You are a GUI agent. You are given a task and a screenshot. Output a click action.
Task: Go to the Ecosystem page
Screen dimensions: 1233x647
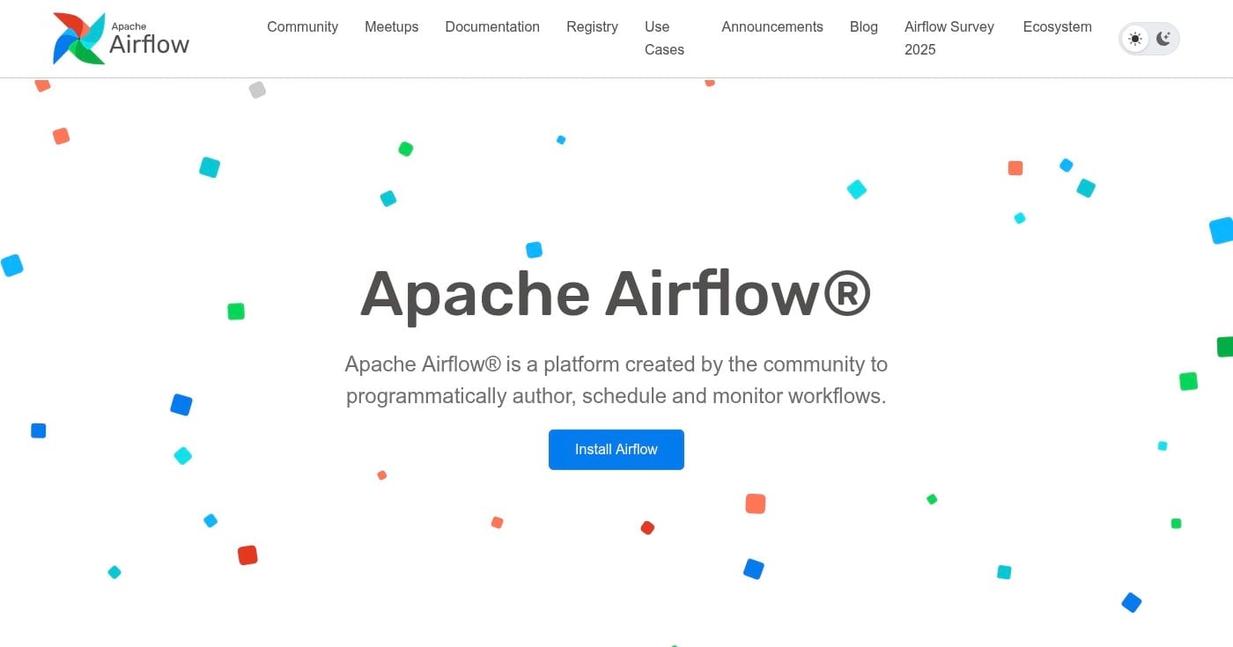[1057, 27]
